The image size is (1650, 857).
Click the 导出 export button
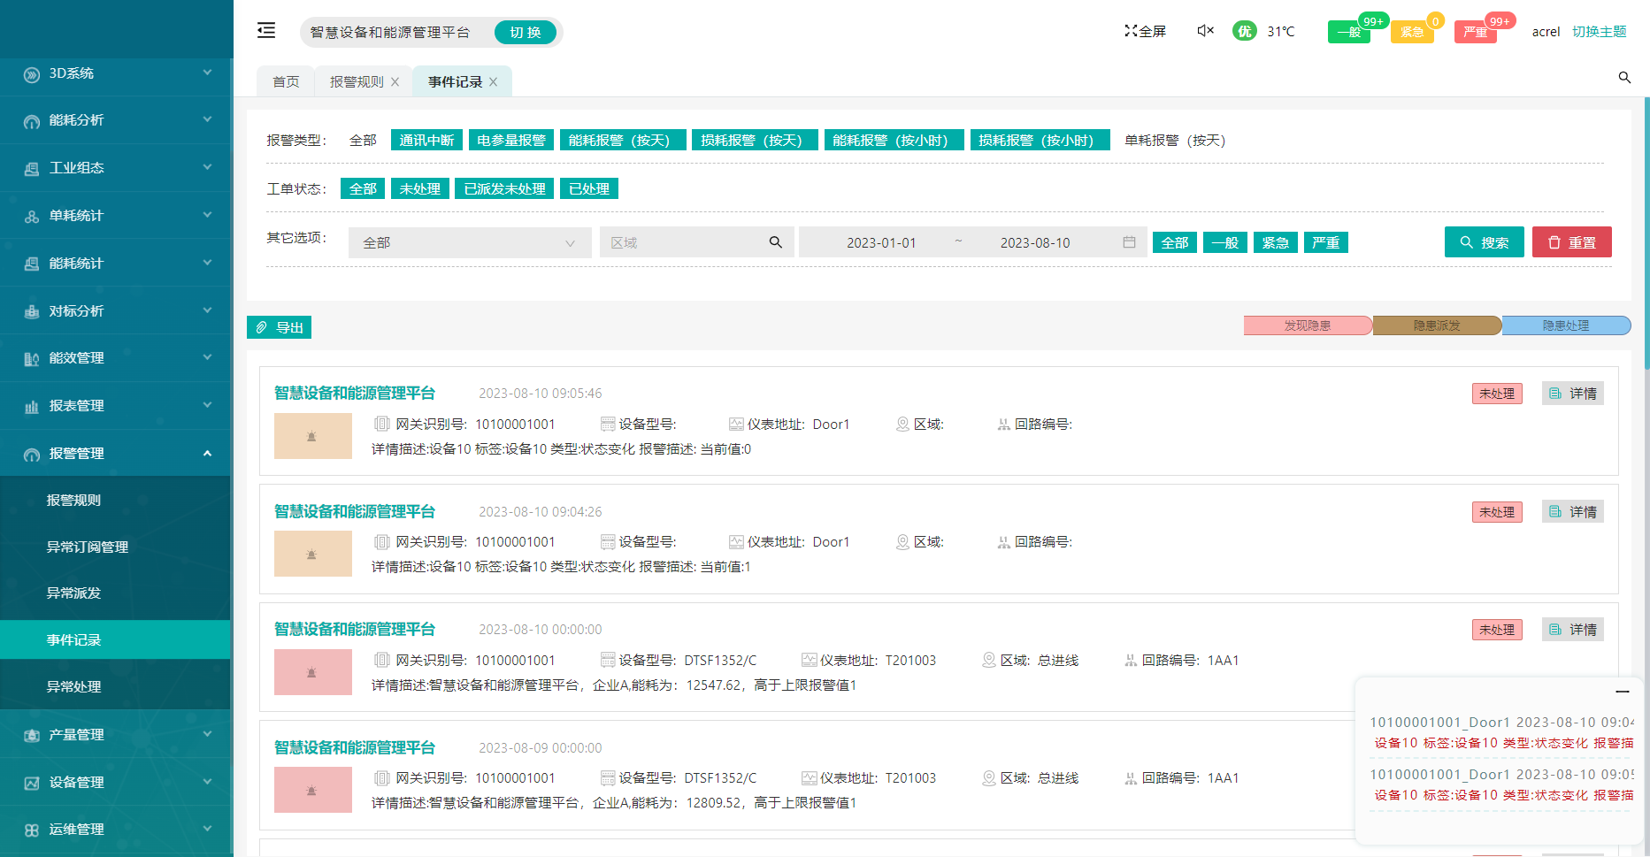click(x=280, y=328)
